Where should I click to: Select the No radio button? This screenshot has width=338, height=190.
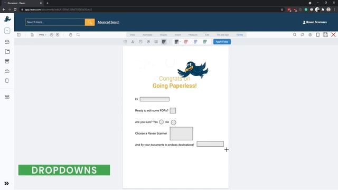pos(173,122)
